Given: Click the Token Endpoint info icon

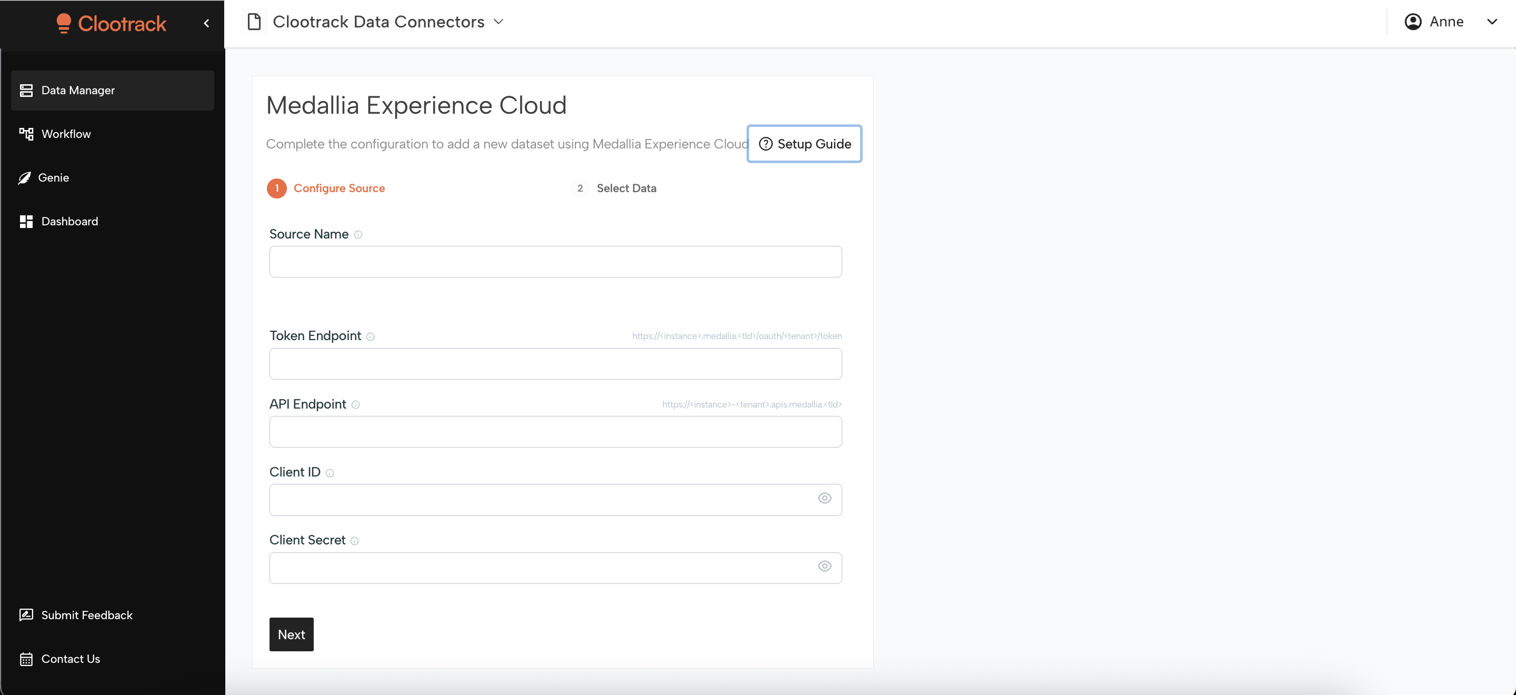Looking at the screenshot, I should pyautogui.click(x=370, y=336).
